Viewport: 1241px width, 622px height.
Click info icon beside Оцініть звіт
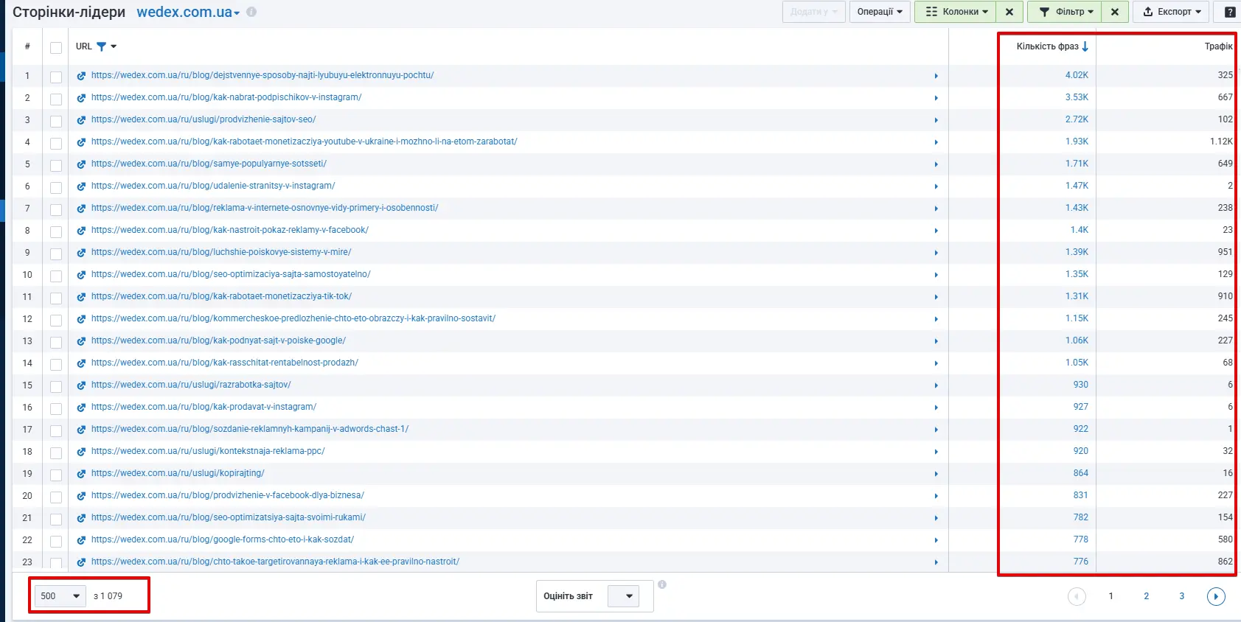[x=662, y=584]
